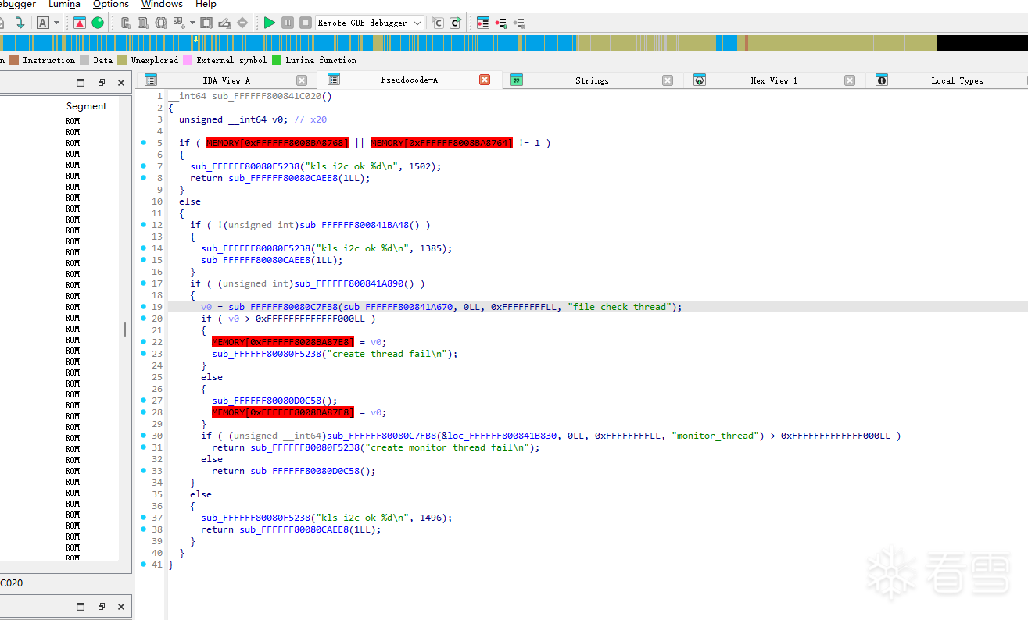Screen dimensions: 1028x620
Task: Click the IDA View-A tab icon
Action: (151, 80)
